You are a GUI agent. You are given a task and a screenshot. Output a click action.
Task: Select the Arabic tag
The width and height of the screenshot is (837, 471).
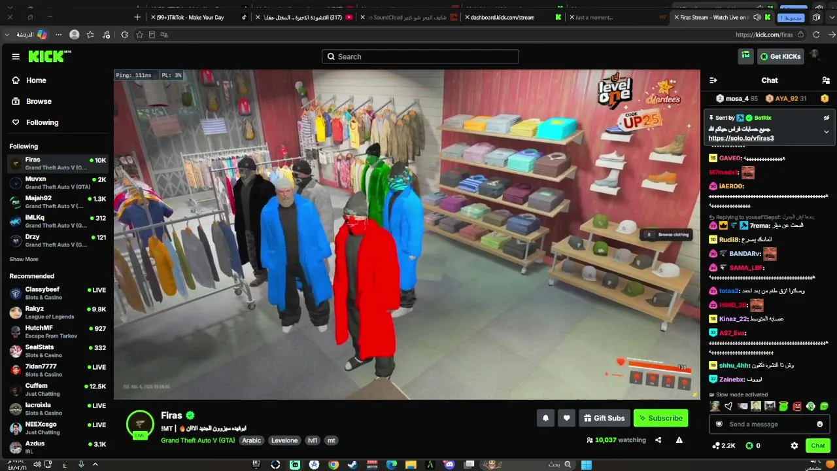pos(252,440)
